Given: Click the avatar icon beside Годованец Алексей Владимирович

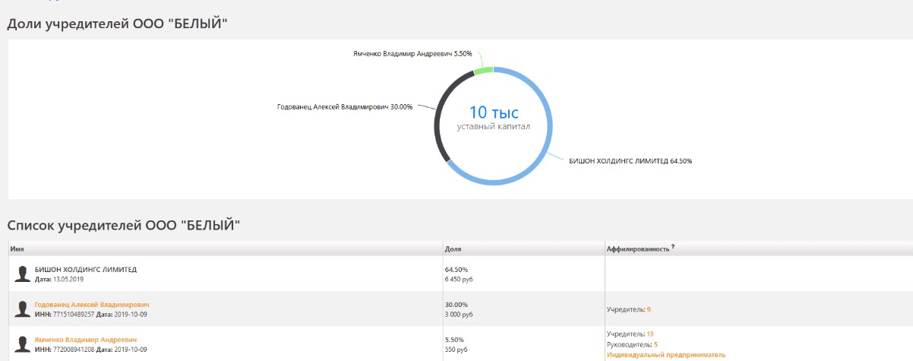Looking at the screenshot, I should point(23,309).
